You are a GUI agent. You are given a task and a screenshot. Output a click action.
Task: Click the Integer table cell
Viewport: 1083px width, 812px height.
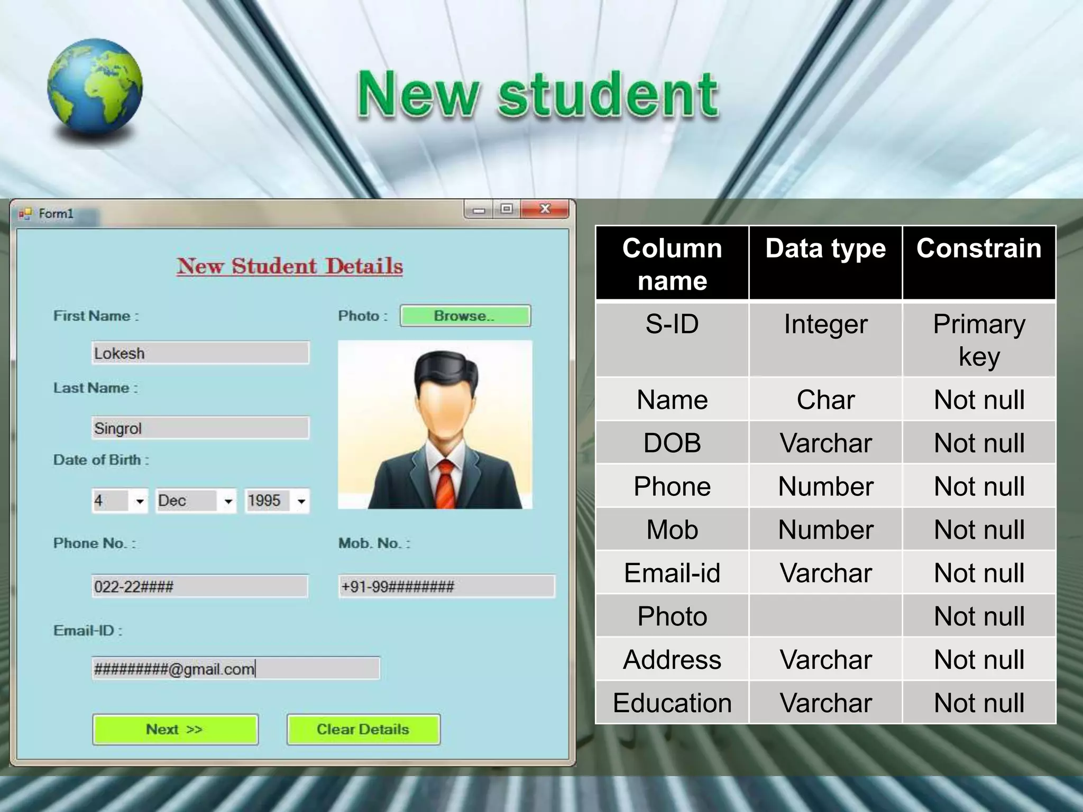point(825,339)
